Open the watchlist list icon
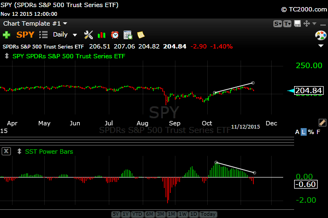328x218 pixels. click(x=43, y=35)
